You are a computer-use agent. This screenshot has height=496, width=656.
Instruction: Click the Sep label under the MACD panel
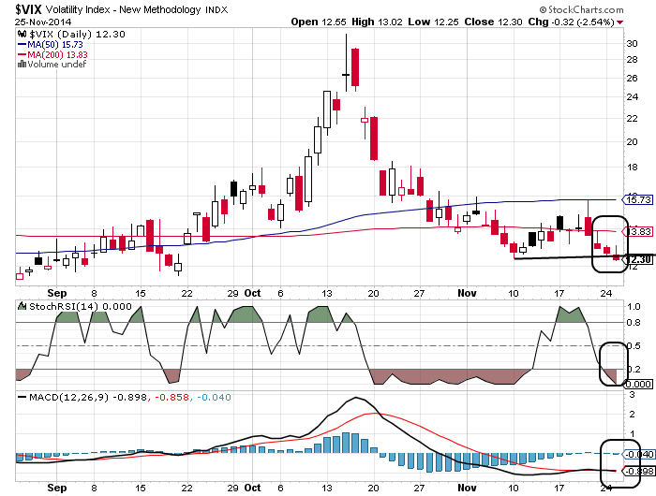click(x=57, y=488)
